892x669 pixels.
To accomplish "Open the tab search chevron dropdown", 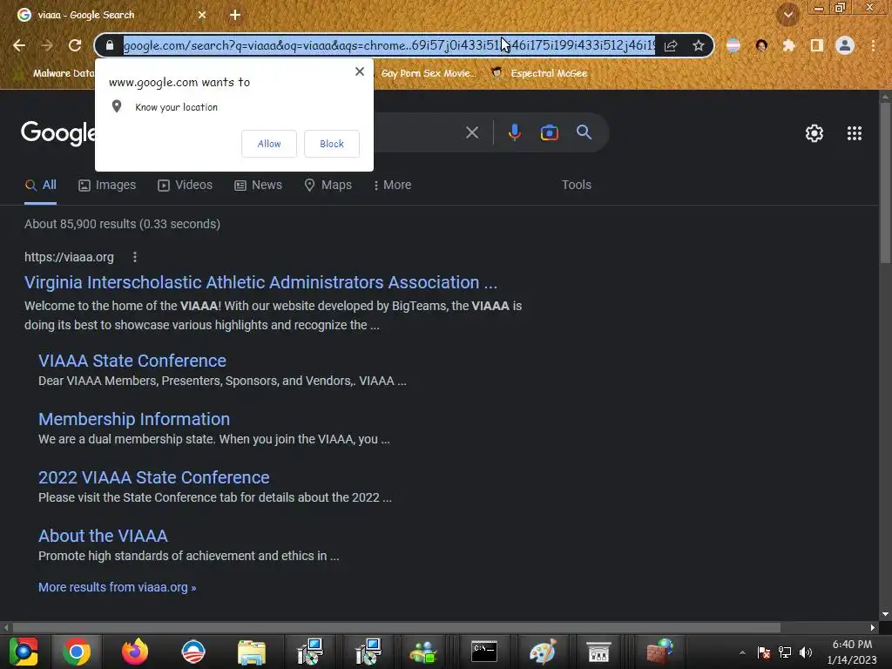I will 788,14.
